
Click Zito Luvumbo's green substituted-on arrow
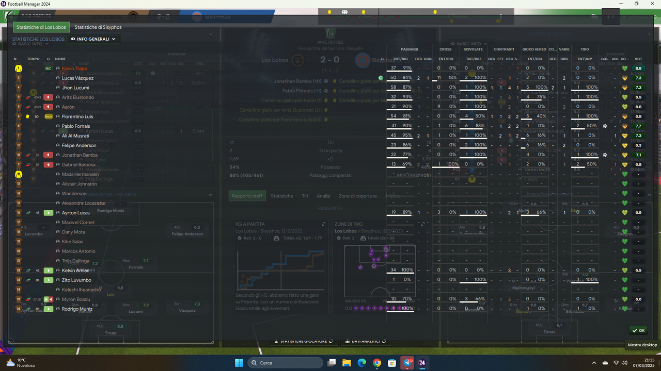click(x=49, y=280)
